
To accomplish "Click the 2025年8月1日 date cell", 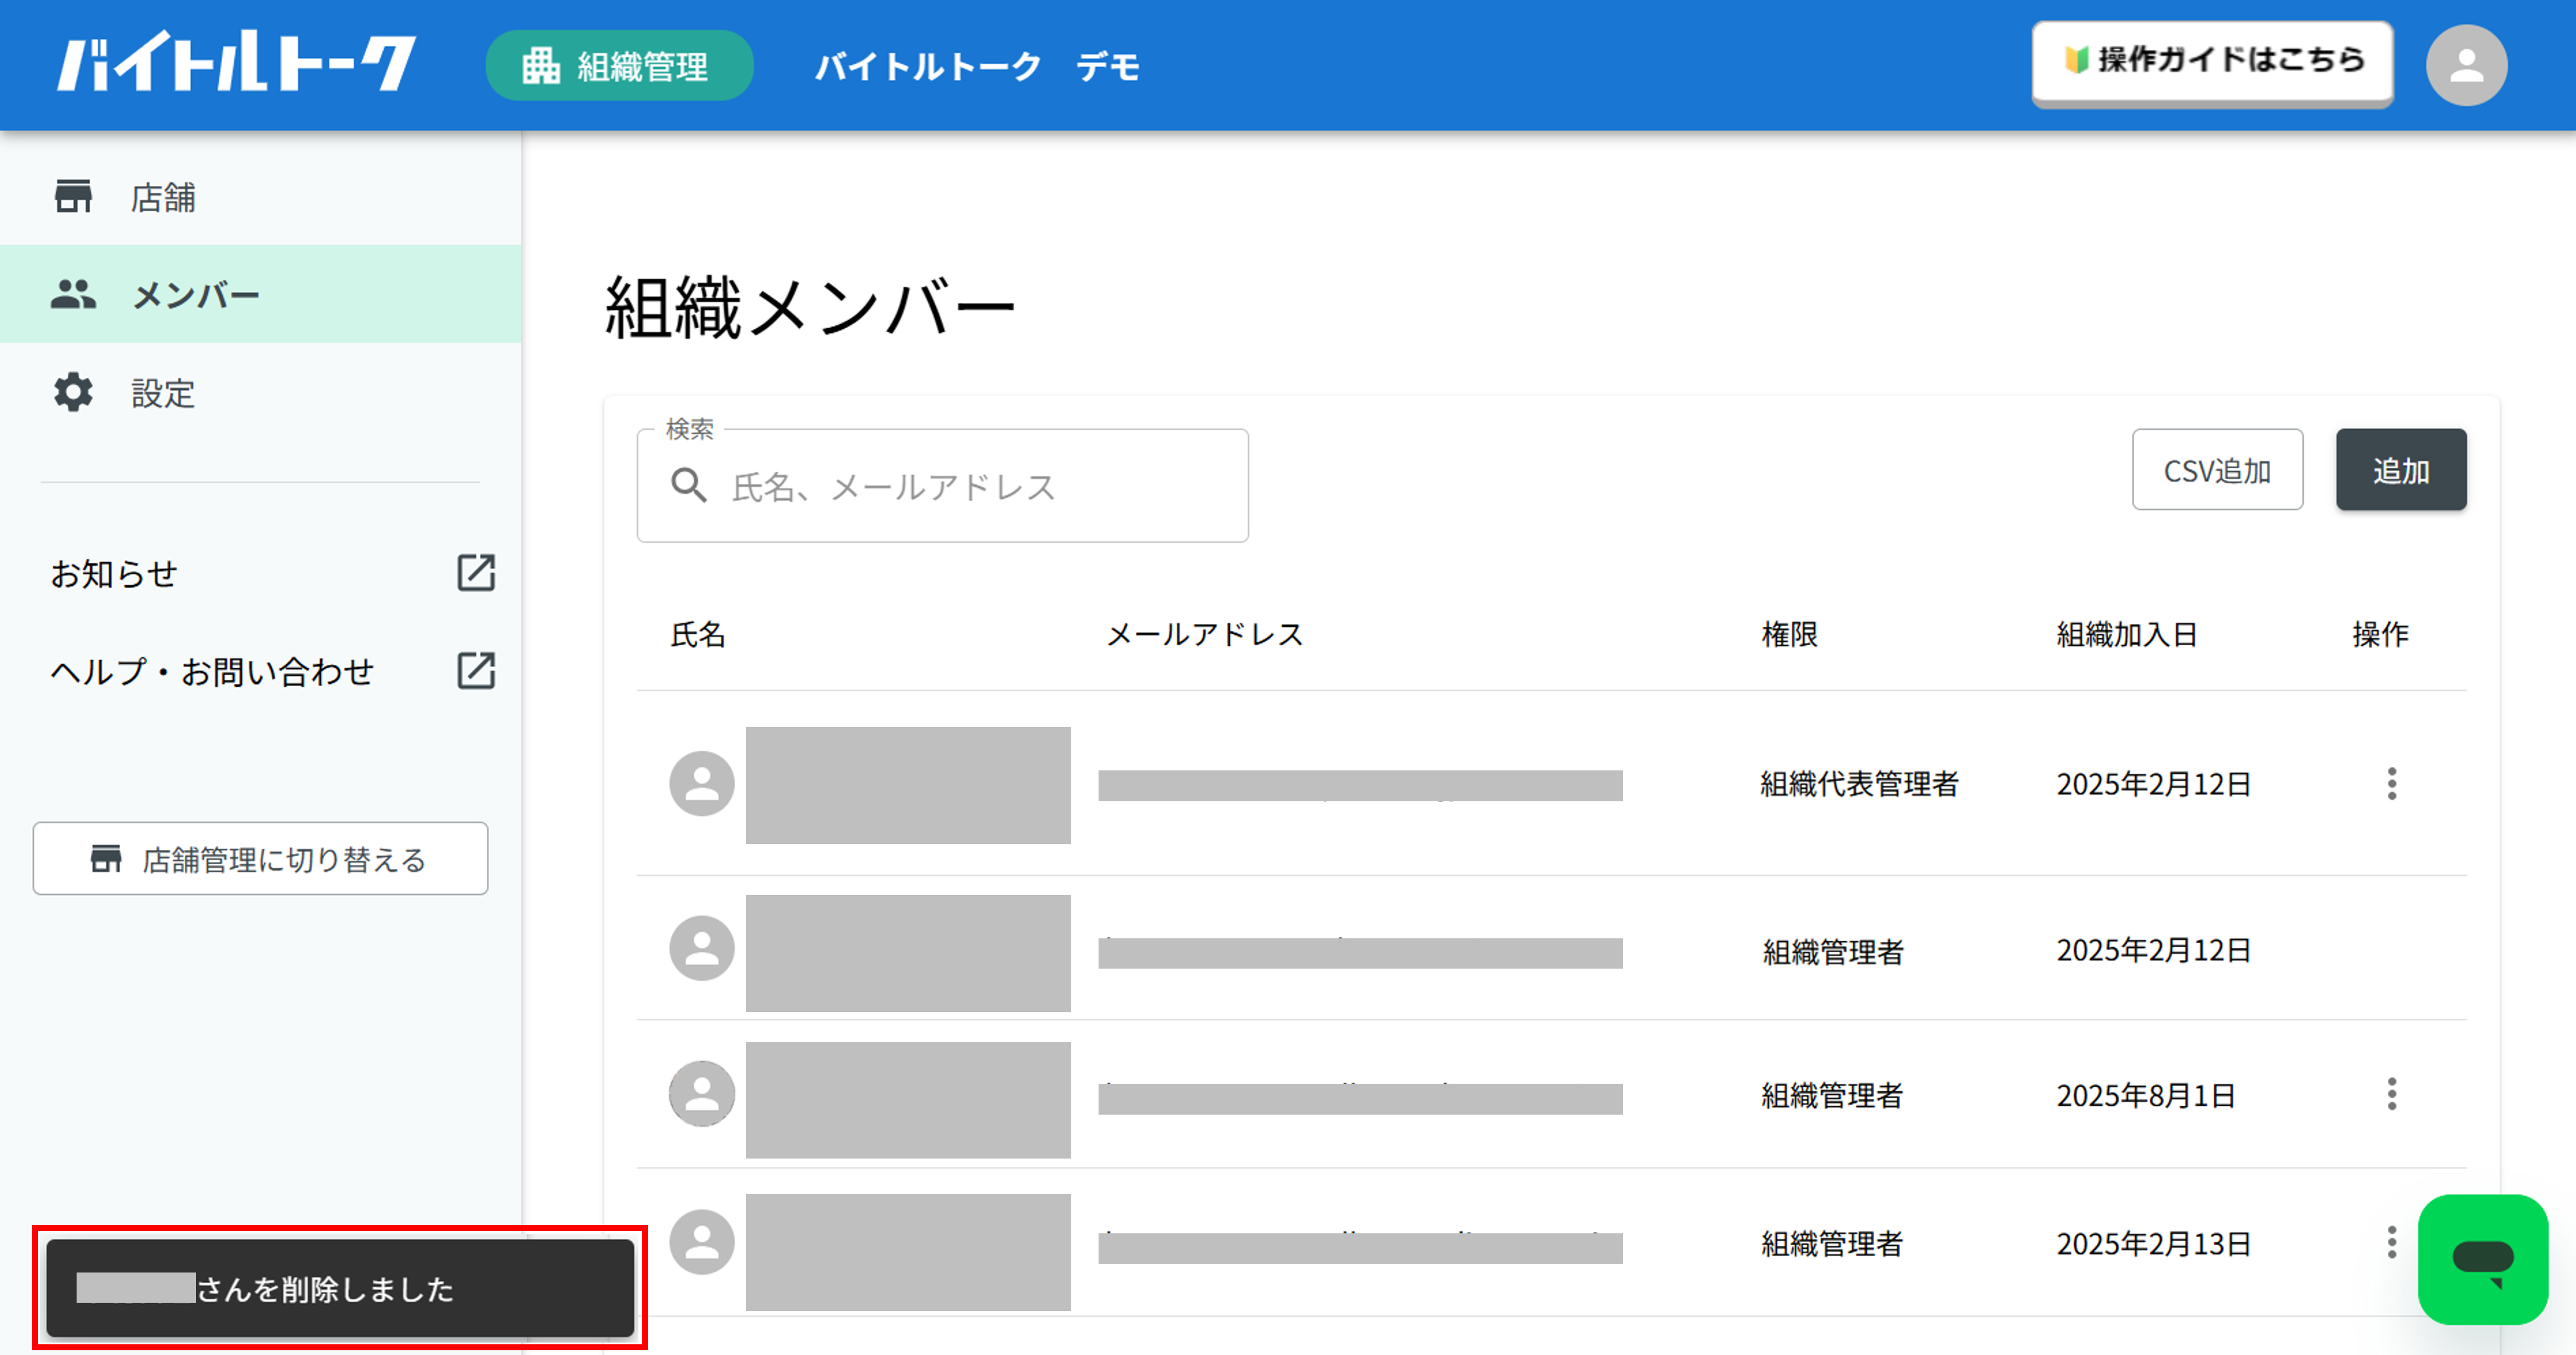I will click(x=2145, y=1096).
